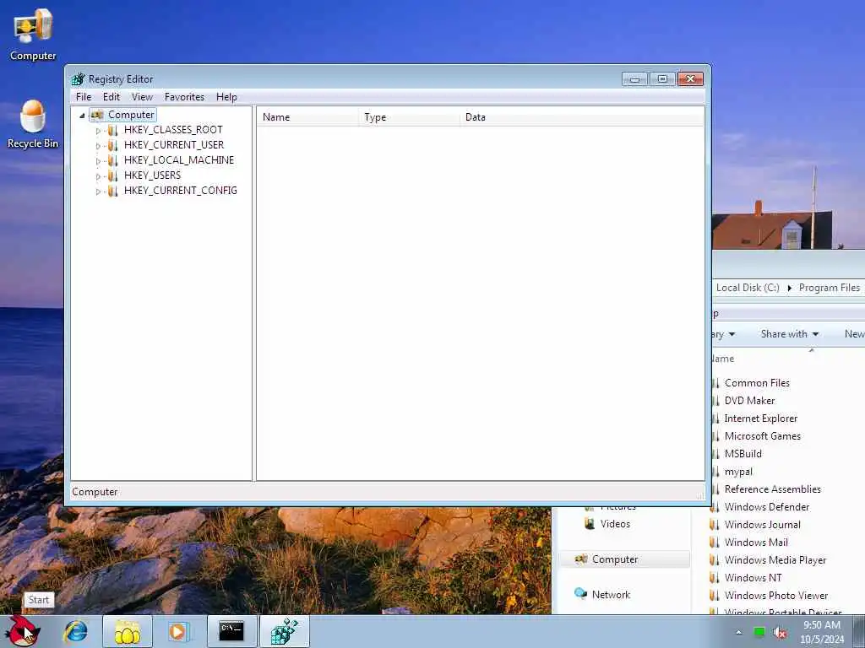Viewport: 865px width, 648px height.
Task: Click the Windows Mail folder icon
Action: [x=715, y=543]
